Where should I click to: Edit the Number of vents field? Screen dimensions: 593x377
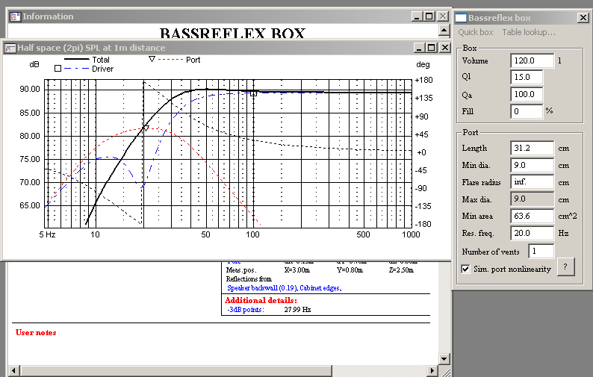tap(541, 251)
